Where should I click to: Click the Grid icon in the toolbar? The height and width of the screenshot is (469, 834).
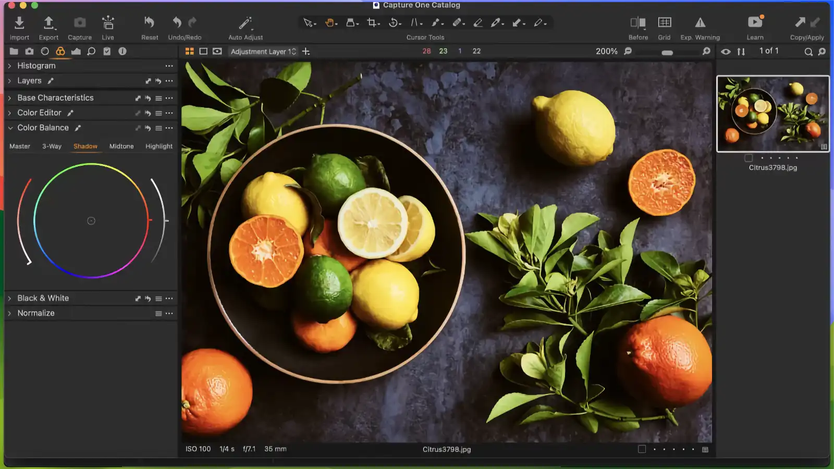665,23
